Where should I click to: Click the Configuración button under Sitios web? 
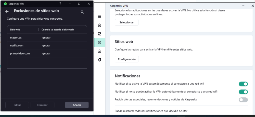coord(127,59)
